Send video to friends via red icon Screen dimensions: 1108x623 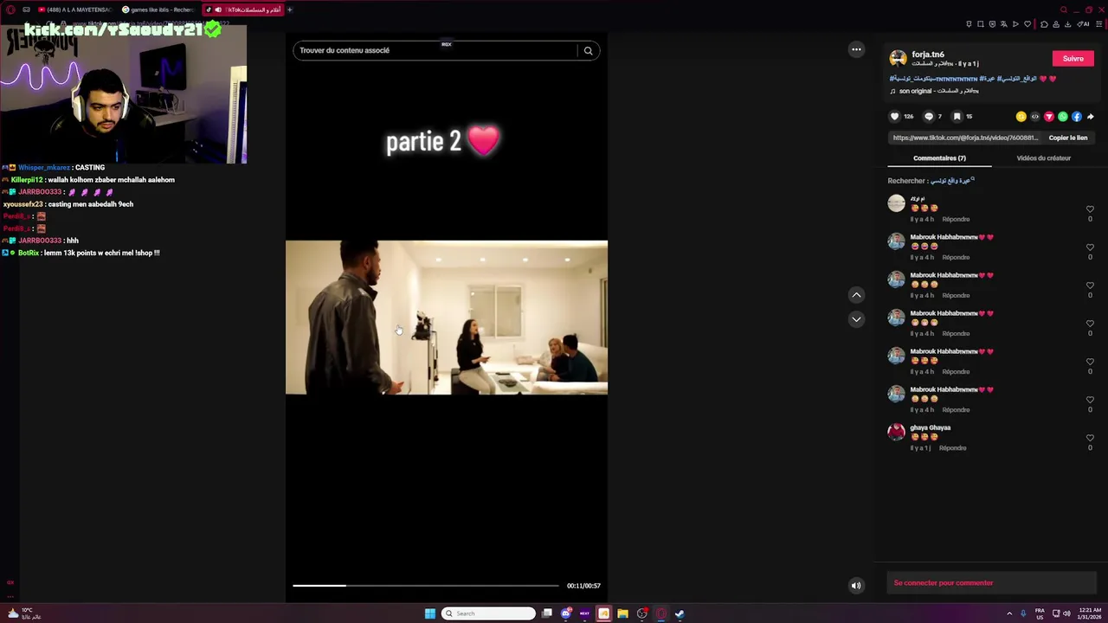pyautogui.click(x=1049, y=117)
